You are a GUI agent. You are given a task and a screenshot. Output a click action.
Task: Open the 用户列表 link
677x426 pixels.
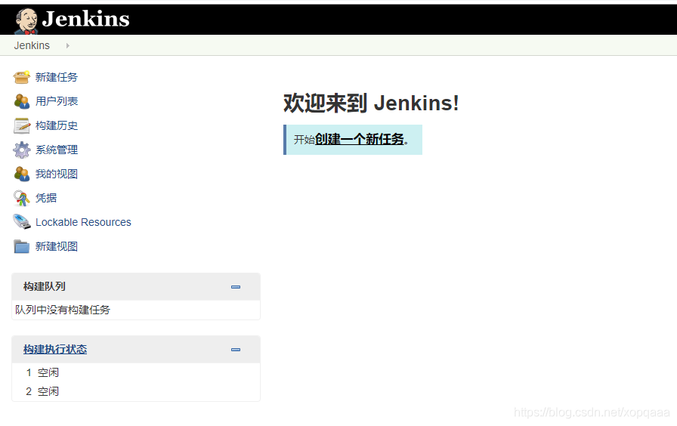click(57, 101)
